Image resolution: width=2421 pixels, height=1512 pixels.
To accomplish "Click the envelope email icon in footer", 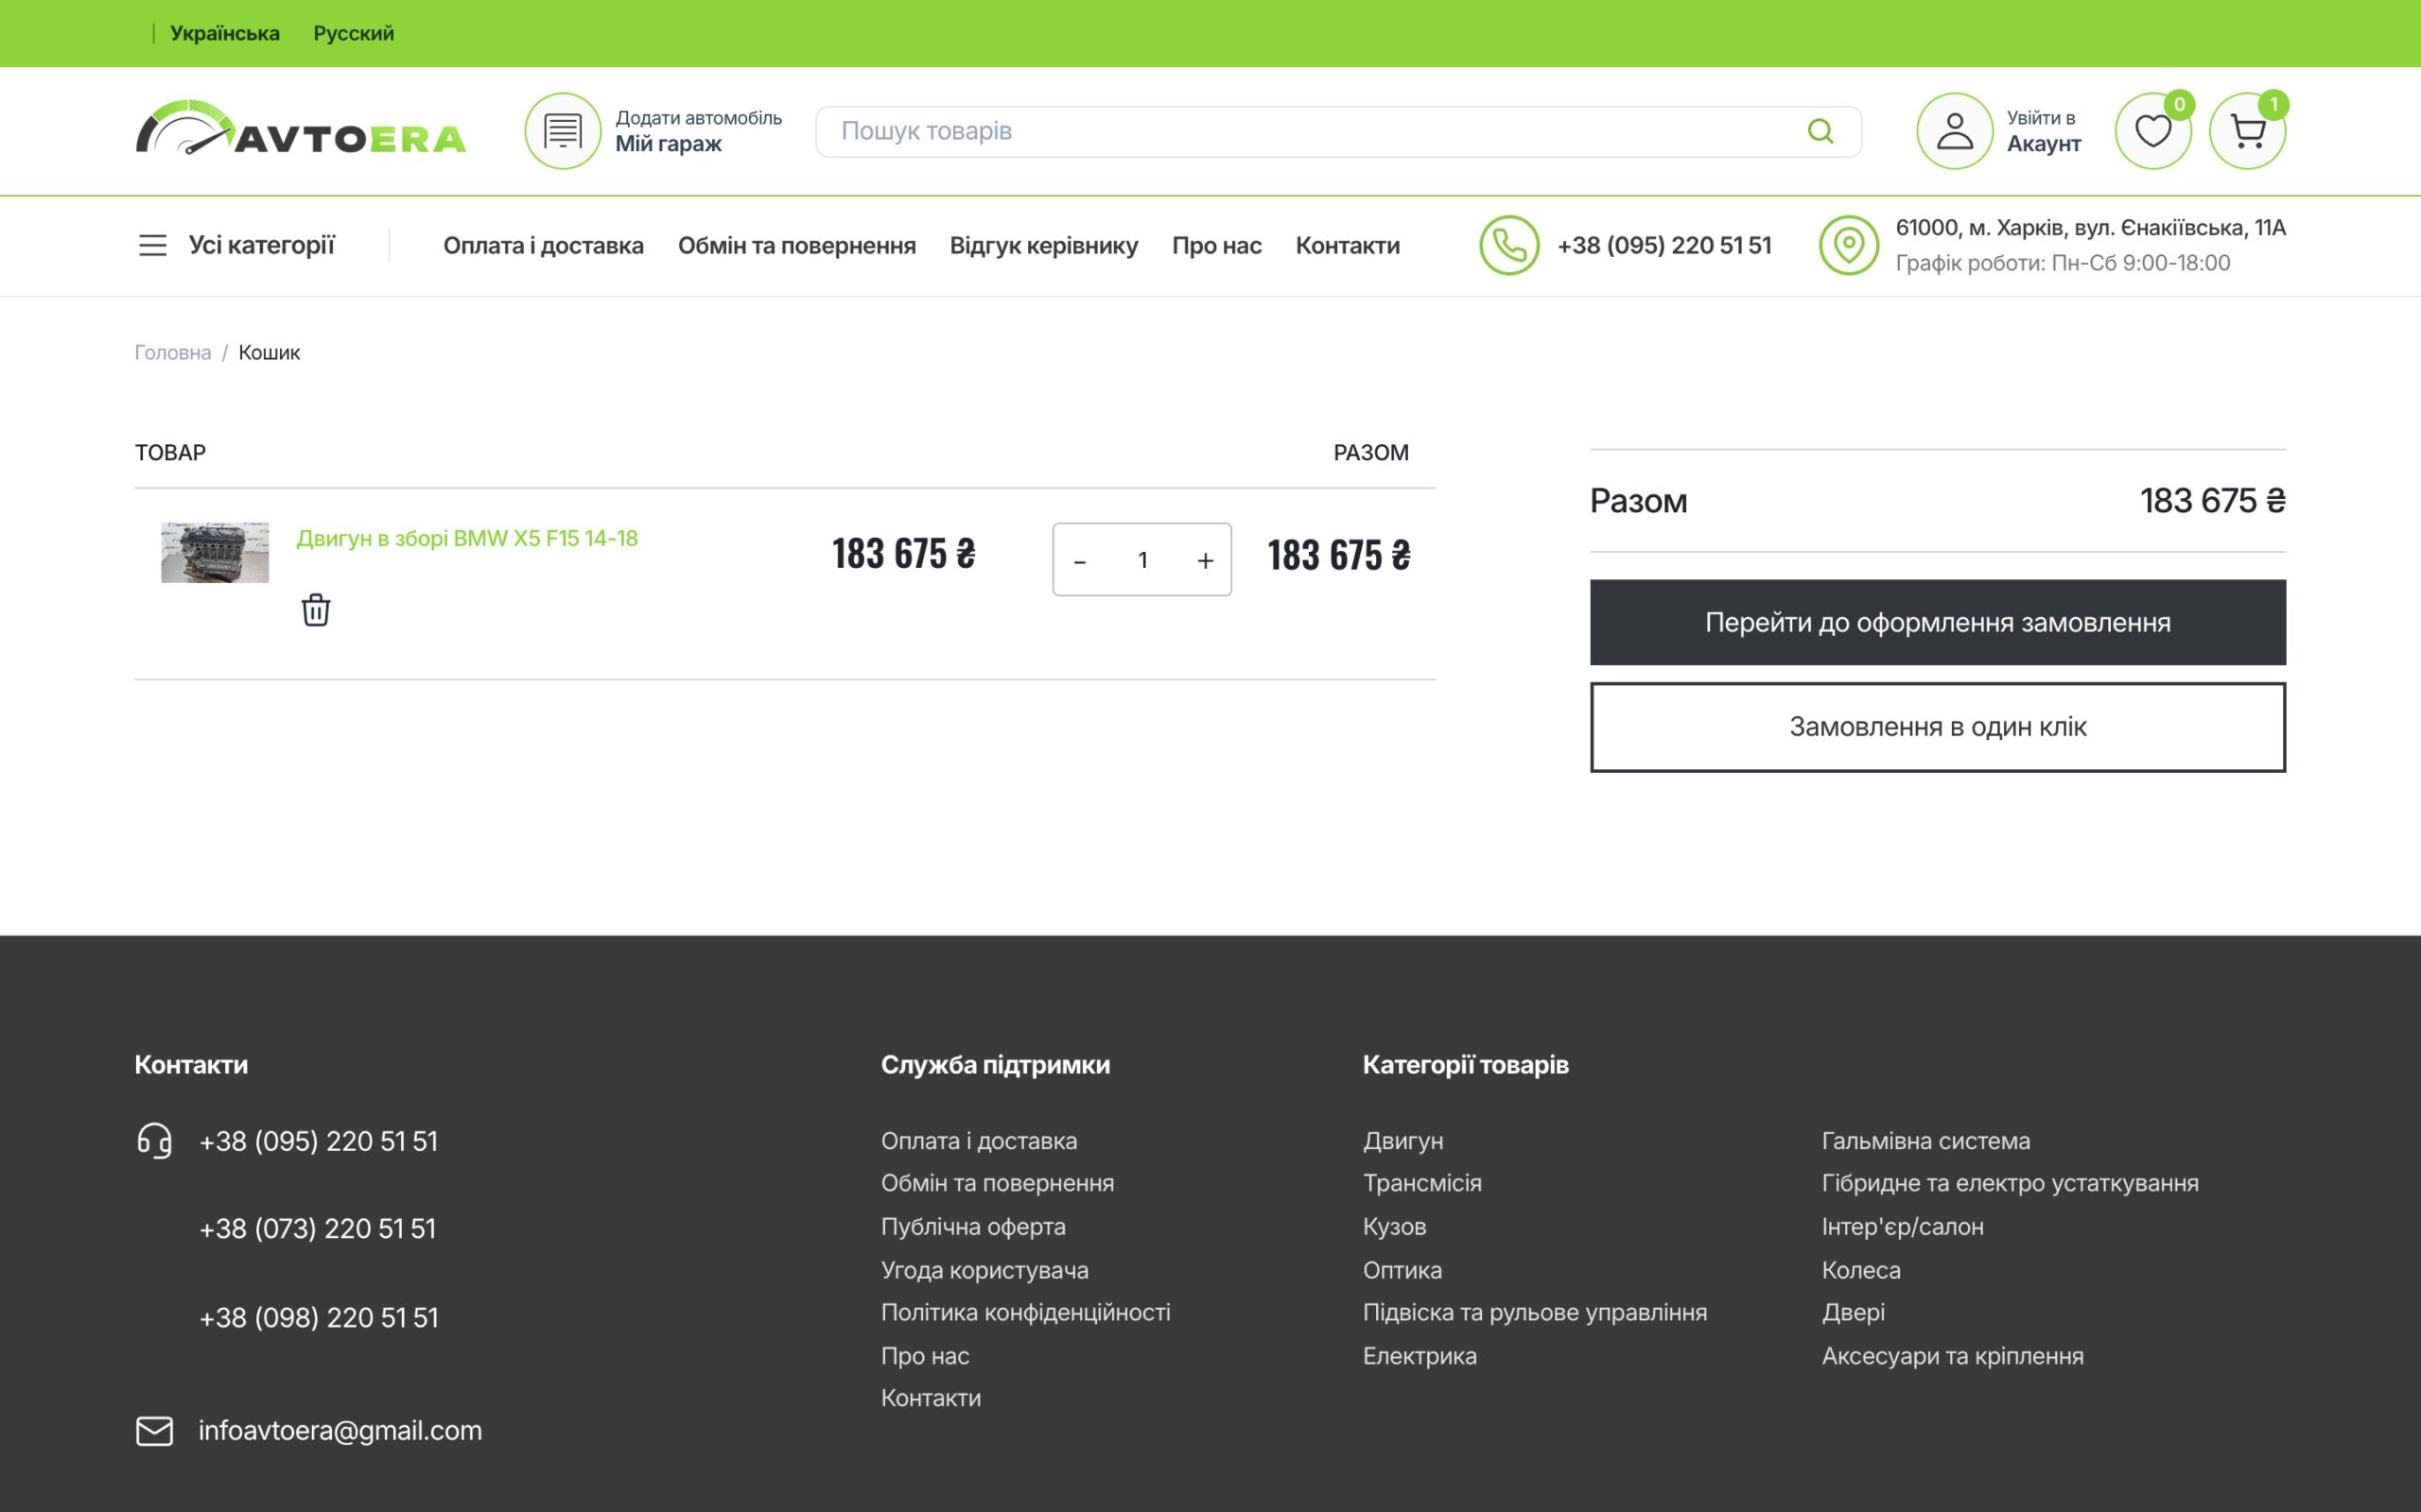I will pos(154,1430).
